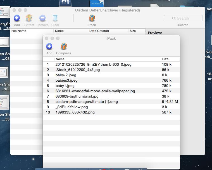Screen dimensions: 212x170
Task: Click Add icon in BetterUnarchiver main toolbar
Action: pyautogui.click(x=17, y=18)
